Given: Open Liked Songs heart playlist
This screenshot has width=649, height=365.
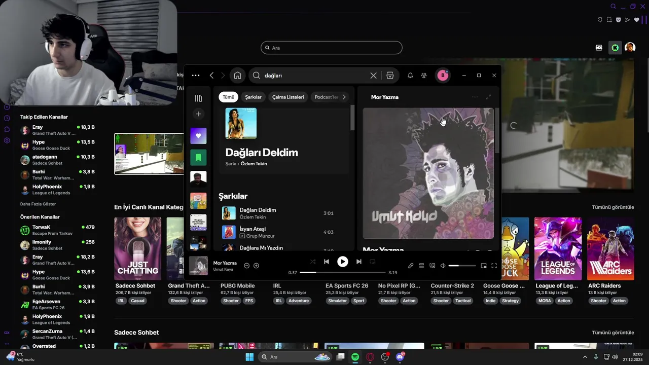Looking at the screenshot, I should tap(198, 136).
